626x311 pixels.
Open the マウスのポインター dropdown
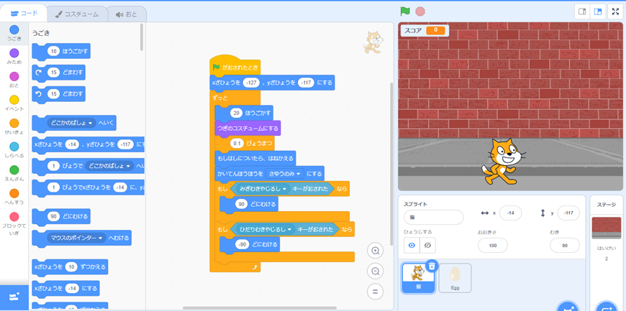pos(76,238)
